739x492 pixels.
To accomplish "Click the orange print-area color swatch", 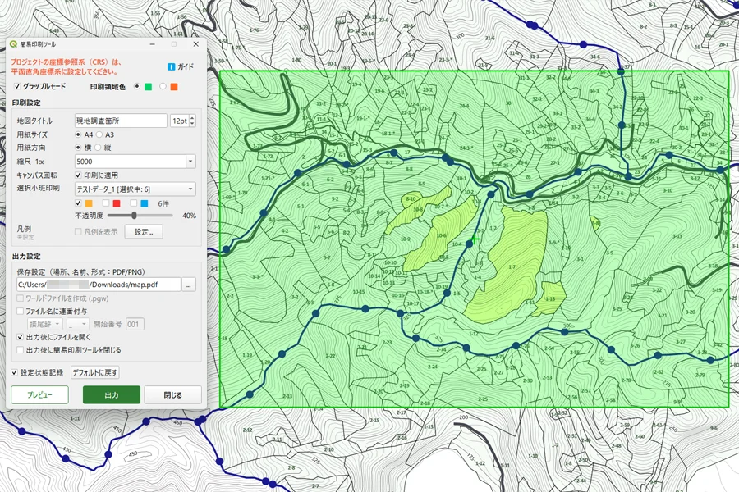I will (x=174, y=87).
